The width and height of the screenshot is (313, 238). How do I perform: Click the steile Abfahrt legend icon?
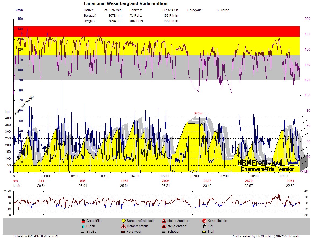pos(164,226)
